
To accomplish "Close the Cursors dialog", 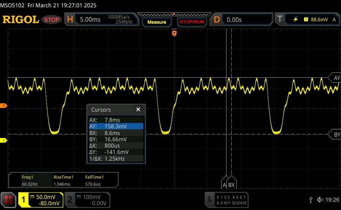I will 138,109.
